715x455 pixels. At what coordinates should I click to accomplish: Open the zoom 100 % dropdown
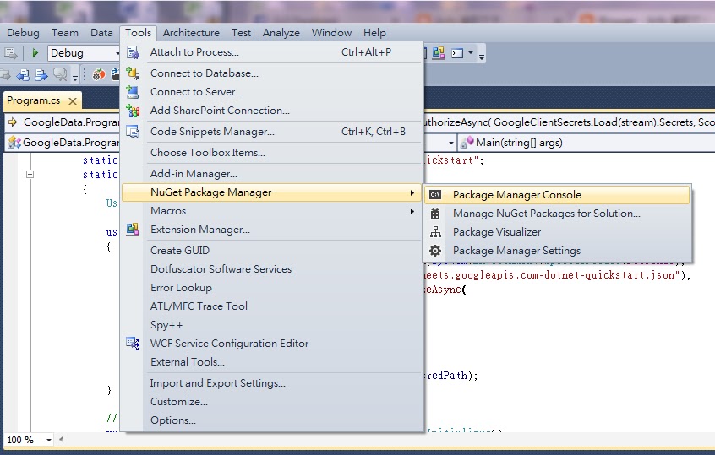(49, 440)
